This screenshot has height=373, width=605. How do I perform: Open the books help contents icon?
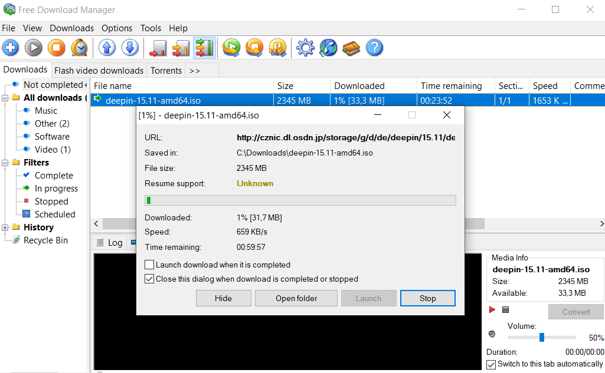pos(351,48)
